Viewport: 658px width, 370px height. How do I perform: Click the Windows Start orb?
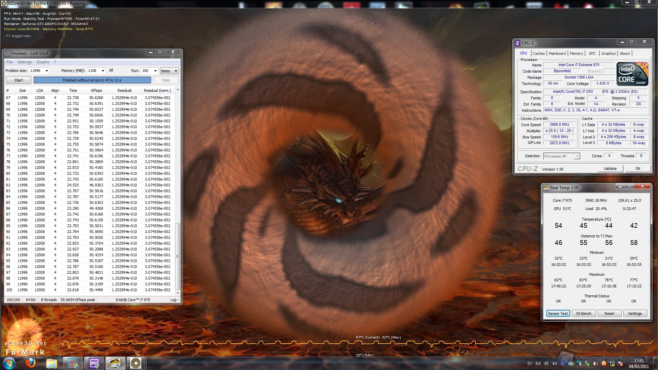tap(9, 363)
